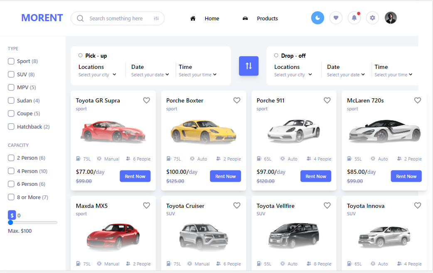Click the Max. $100 label
This screenshot has height=273, width=433.
[20, 231]
